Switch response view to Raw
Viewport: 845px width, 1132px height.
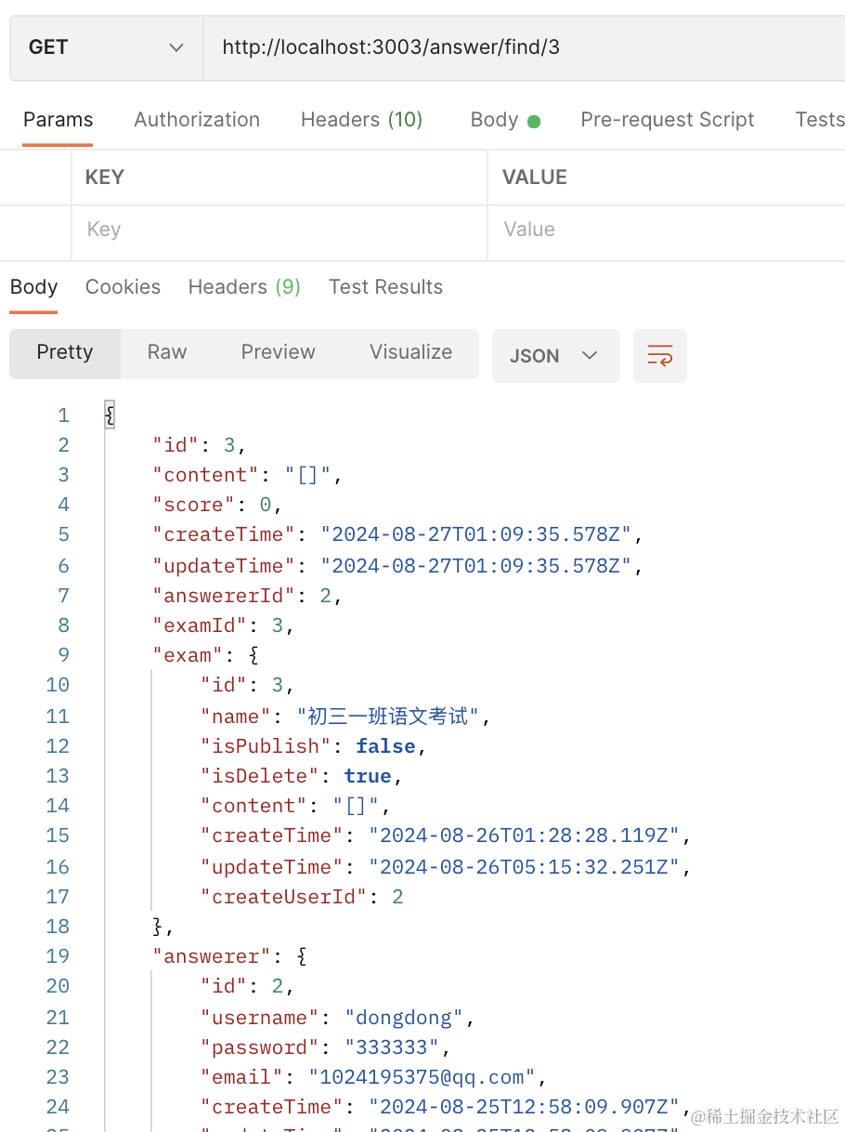coord(167,352)
